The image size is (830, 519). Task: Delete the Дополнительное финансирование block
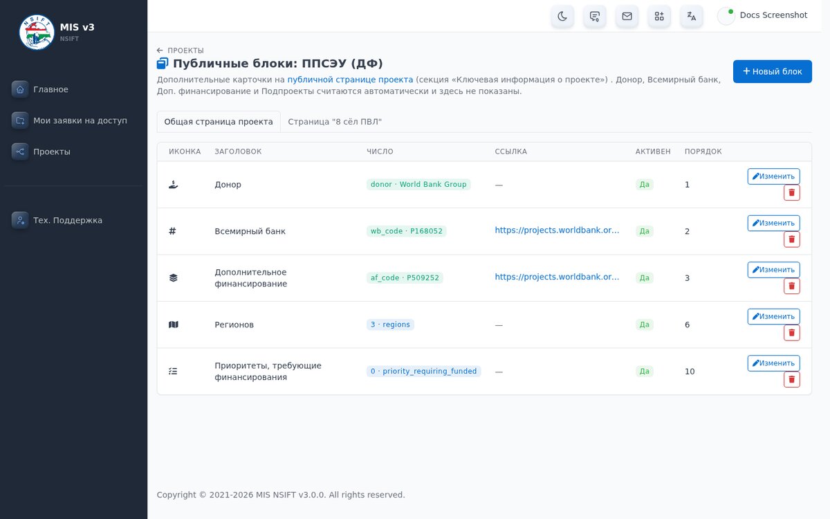tap(792, 286)
